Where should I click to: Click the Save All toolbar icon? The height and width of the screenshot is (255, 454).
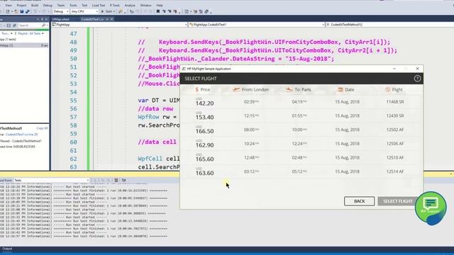tap(28, 11)
